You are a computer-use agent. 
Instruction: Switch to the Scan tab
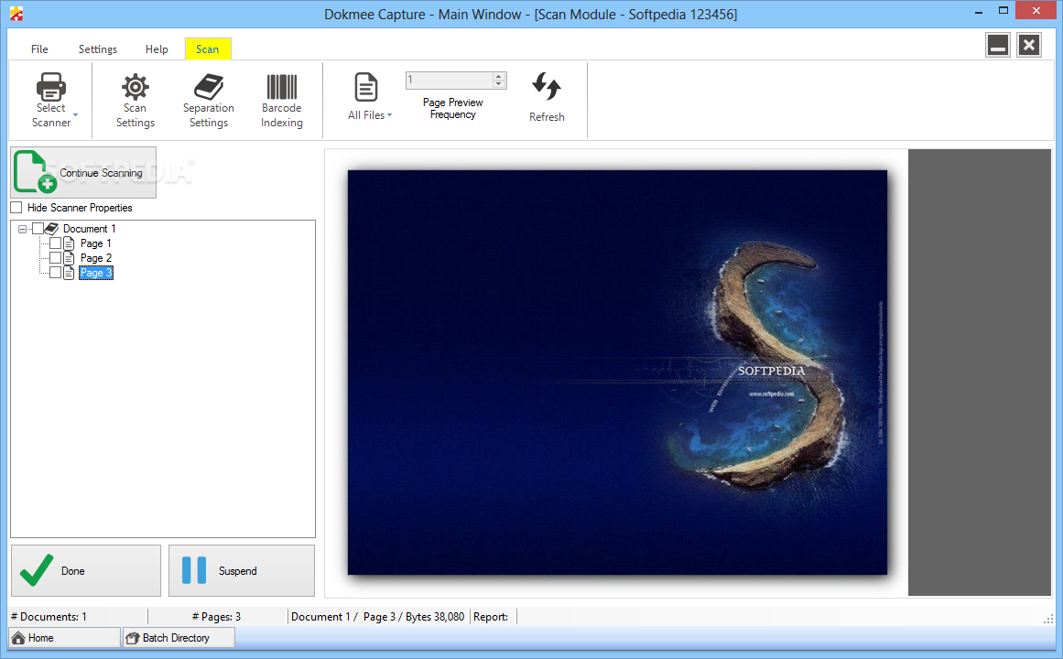click(x=208, y=49)
